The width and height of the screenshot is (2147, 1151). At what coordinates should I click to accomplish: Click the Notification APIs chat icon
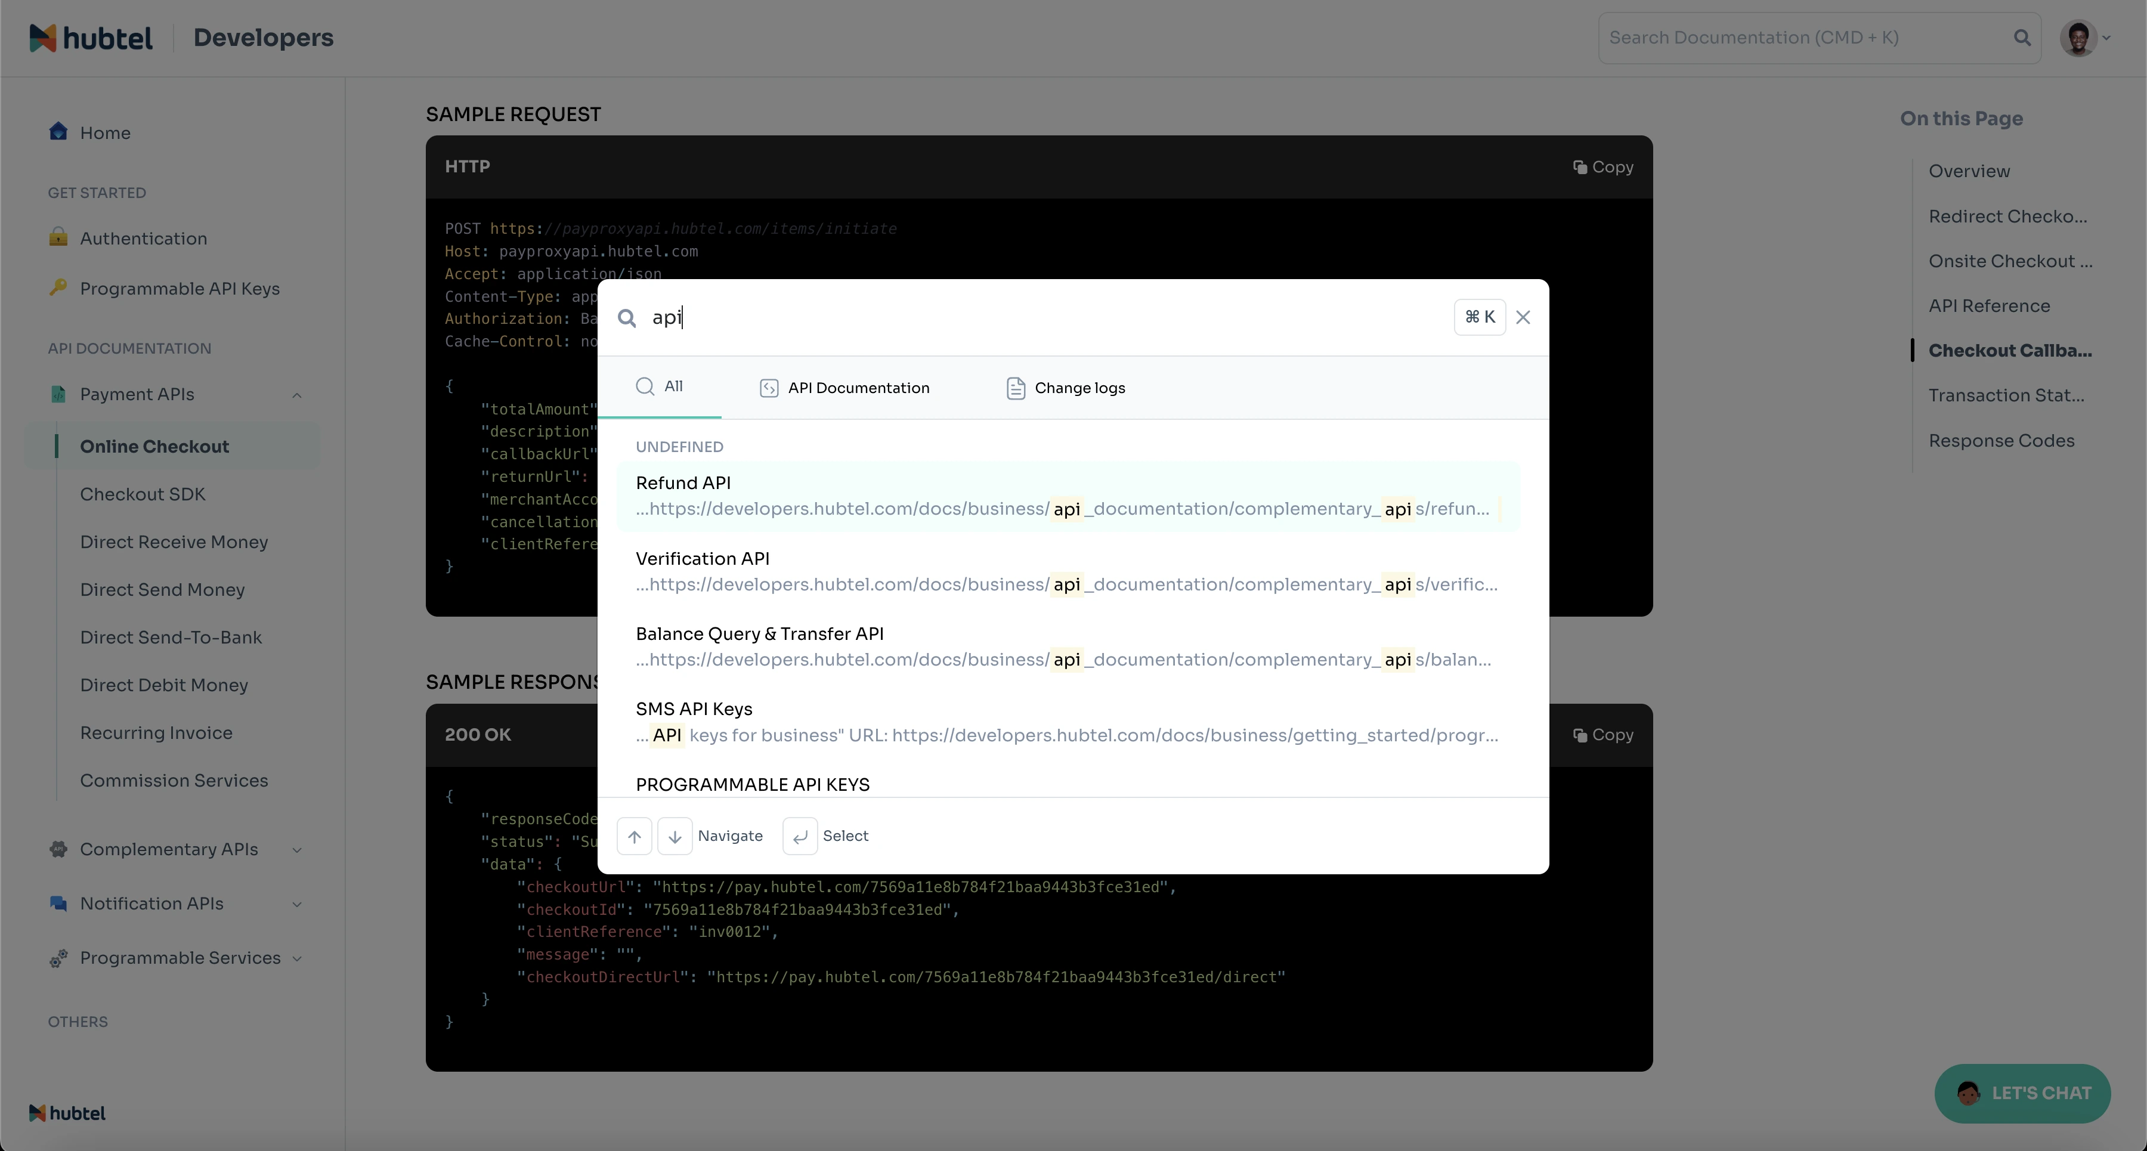[x=57, y=903]
